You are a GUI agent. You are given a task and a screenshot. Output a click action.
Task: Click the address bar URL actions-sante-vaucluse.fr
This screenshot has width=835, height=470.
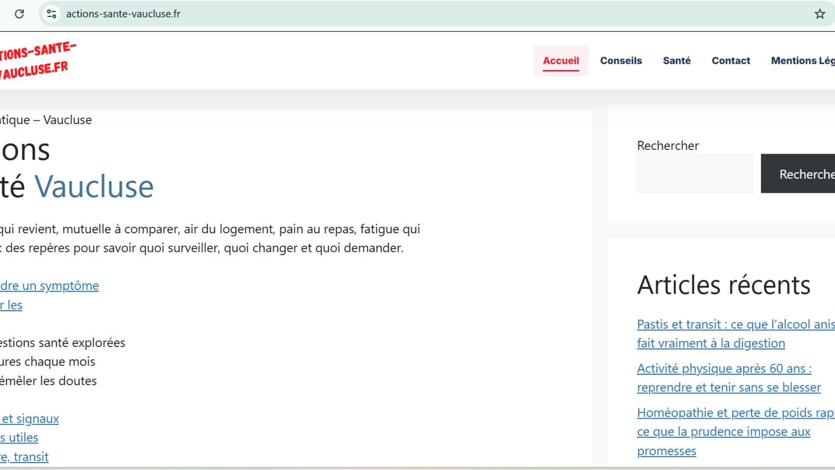[123, 14]
